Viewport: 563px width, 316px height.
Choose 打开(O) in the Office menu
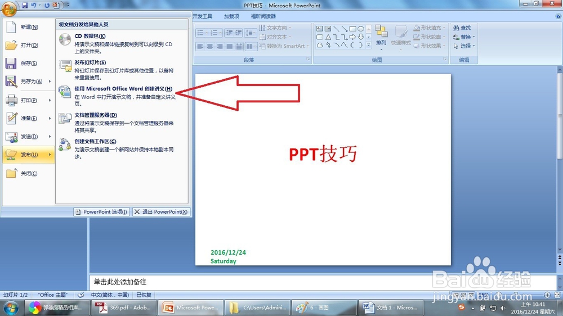click(29, 45)
